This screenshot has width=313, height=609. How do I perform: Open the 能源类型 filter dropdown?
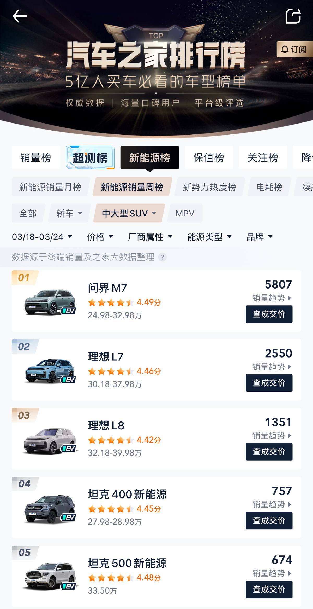tap(209, 237)
